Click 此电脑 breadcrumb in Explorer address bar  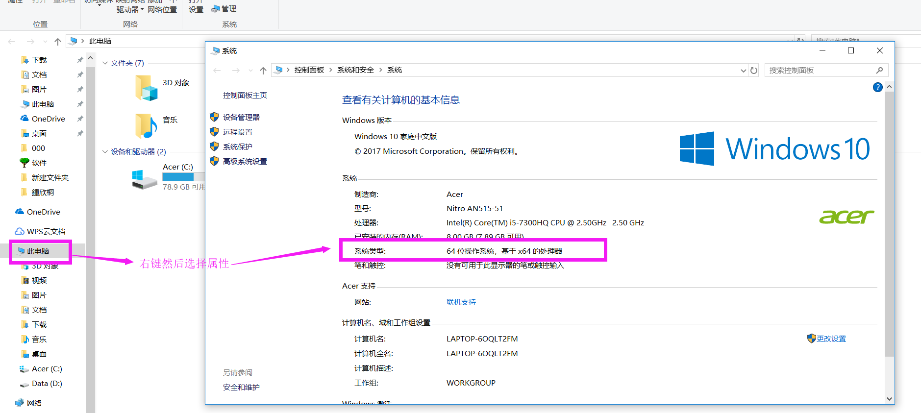coord(100,41)
